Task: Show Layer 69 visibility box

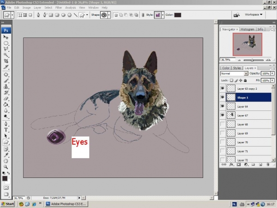Action: [x=223, y=133]
